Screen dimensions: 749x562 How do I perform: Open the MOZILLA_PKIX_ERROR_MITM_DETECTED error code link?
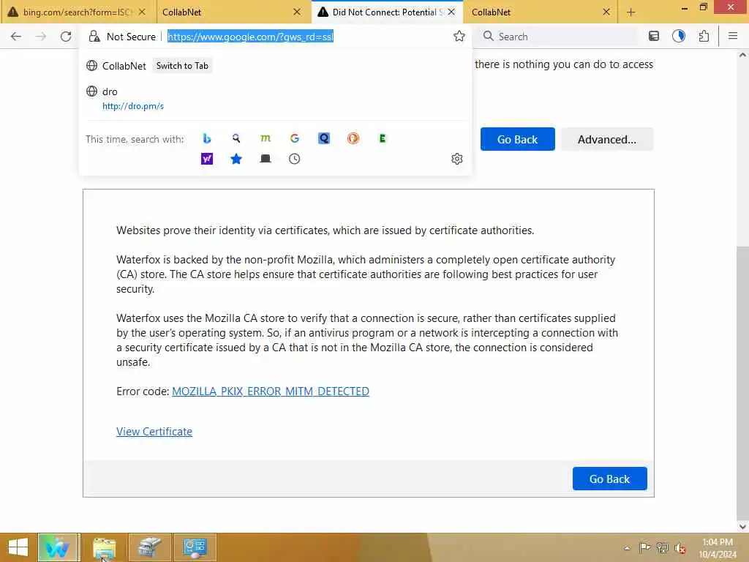(x=271, y=391)
